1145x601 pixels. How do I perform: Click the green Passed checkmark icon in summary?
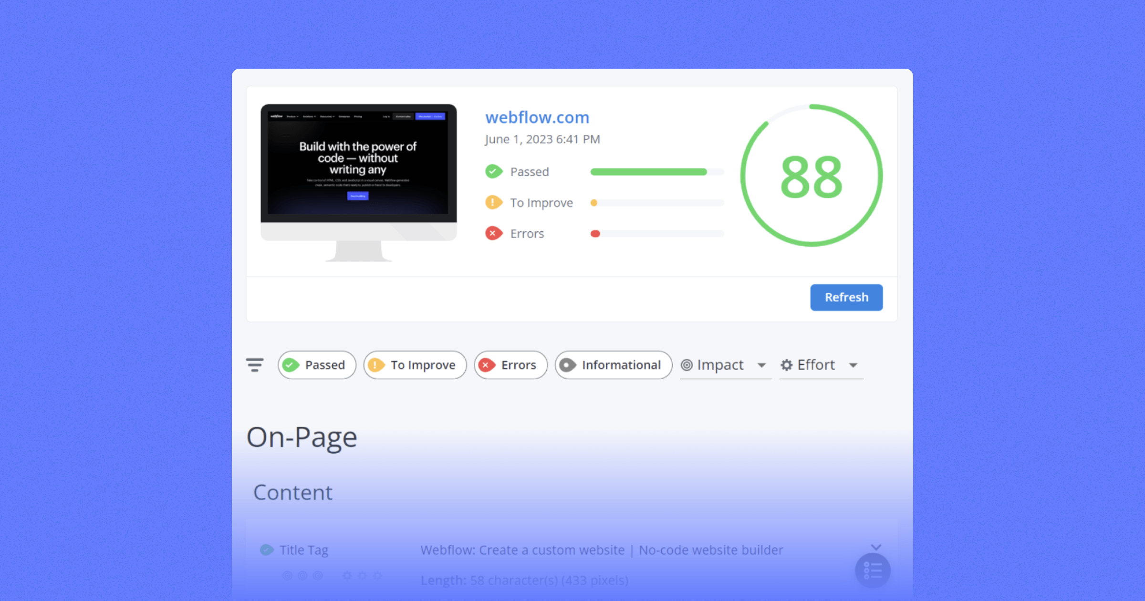(493, 171)
